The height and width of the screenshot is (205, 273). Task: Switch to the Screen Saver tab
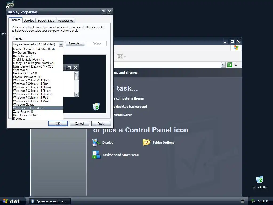[x=46, y=20]
